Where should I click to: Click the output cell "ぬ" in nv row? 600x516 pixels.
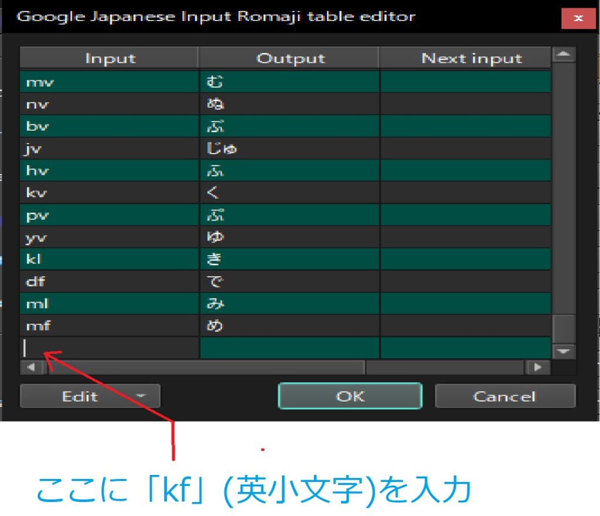289,104
